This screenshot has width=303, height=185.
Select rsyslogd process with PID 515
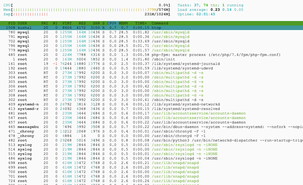(x=151, y=154)
